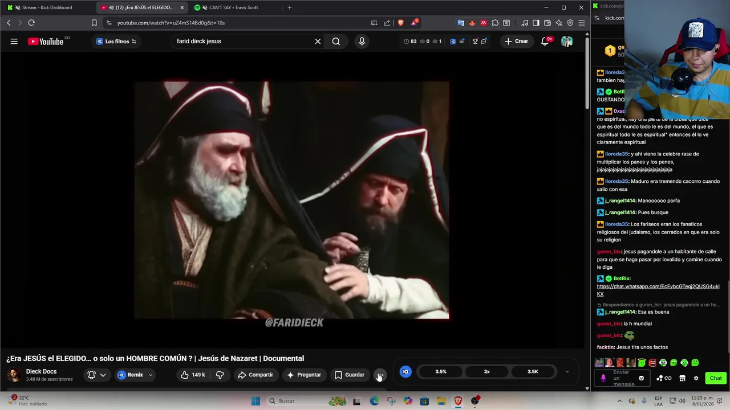This screenshot has height=410, width=730.
Task: Send message with green Chat button
Action: (x=716, y=378)
